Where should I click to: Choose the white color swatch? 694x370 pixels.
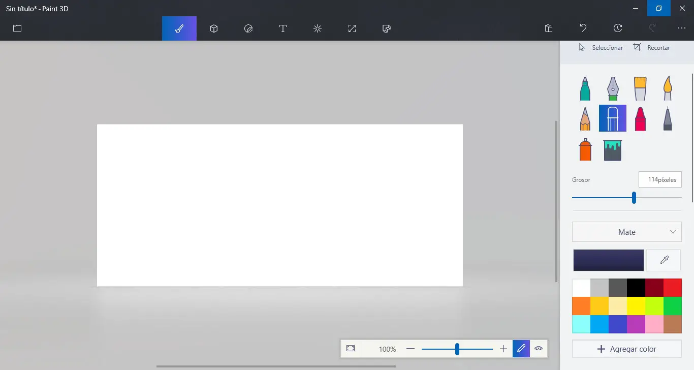(x=581, y=288)
